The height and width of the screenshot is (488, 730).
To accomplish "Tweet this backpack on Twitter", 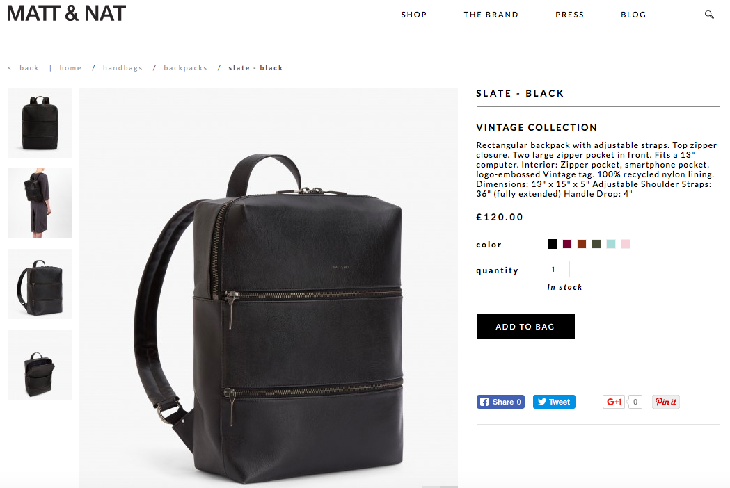I will (x=554, y=402).
